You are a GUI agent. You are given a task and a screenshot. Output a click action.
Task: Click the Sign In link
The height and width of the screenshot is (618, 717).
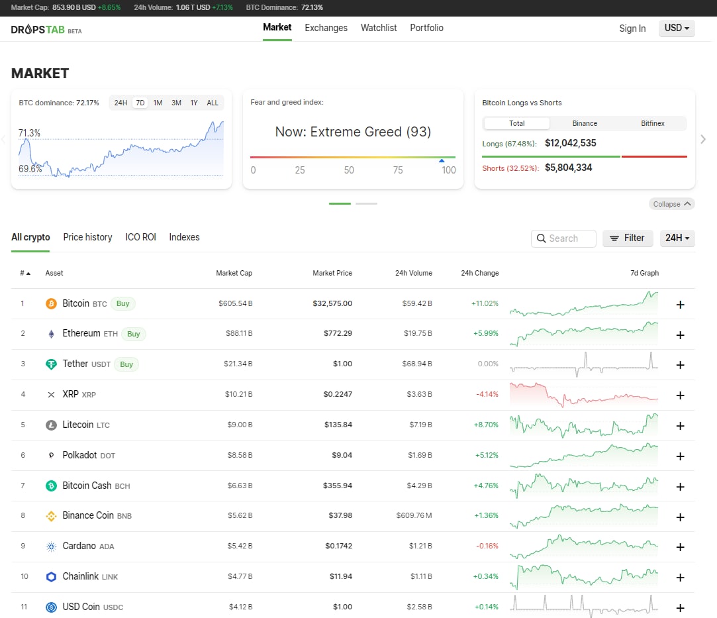pyautogui.click(x=632, y=28)
